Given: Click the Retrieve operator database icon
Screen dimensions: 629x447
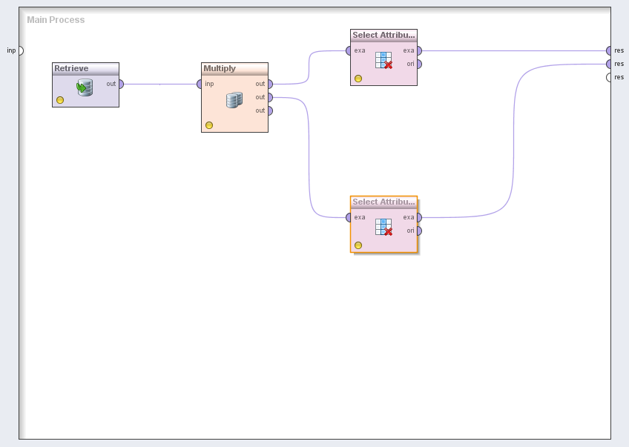Looking at the screenshot, I should tap(85, 88).
